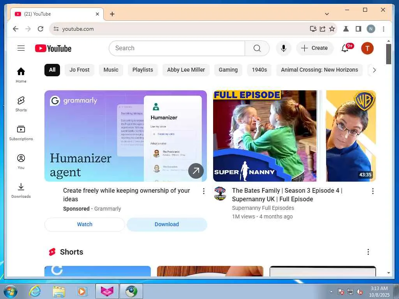This screenshot has width=399, height=299.
Task: Launch Internet Explorer from the taskbar
Action: pyautogui.click(x=35, y=291)
